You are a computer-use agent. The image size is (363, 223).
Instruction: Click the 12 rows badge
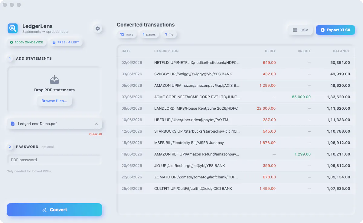126,34
